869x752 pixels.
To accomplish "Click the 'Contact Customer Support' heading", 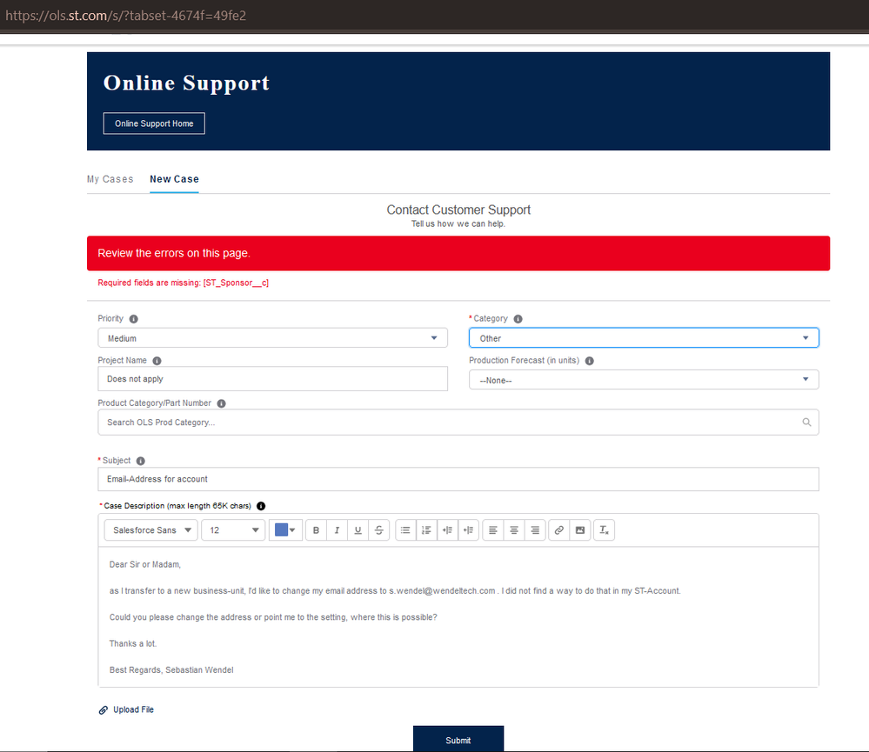I will click(458, 210).
